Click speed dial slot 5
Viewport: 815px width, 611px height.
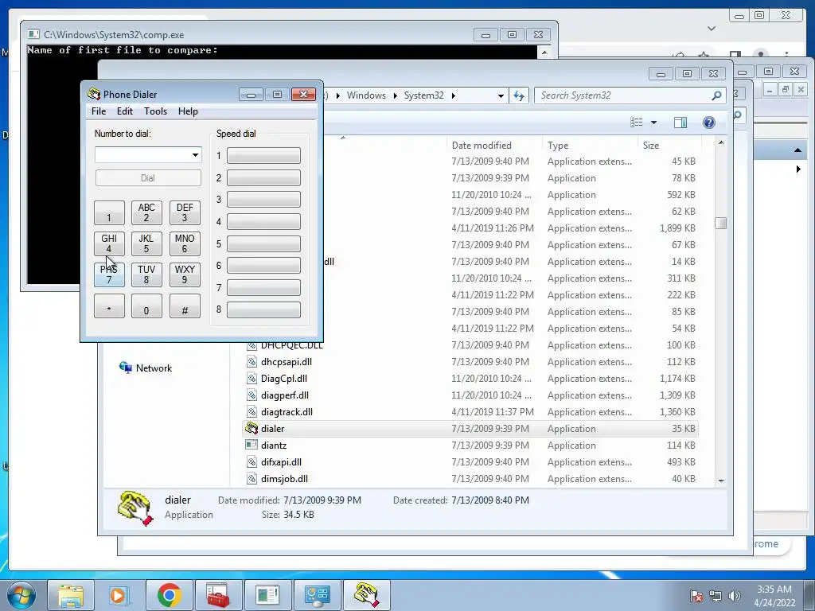[x=263, y=243]
